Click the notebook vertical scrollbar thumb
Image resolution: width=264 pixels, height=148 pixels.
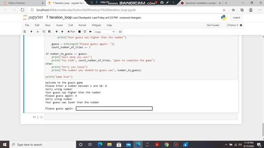point(263,129)
